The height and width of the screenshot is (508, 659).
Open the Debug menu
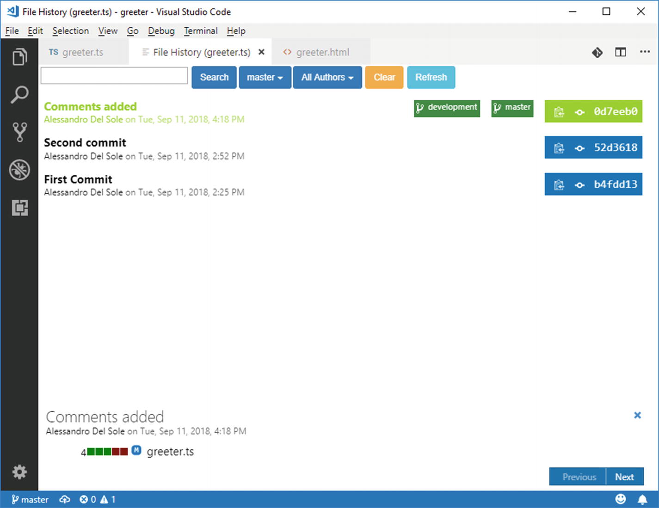click(x=161, y=31)
